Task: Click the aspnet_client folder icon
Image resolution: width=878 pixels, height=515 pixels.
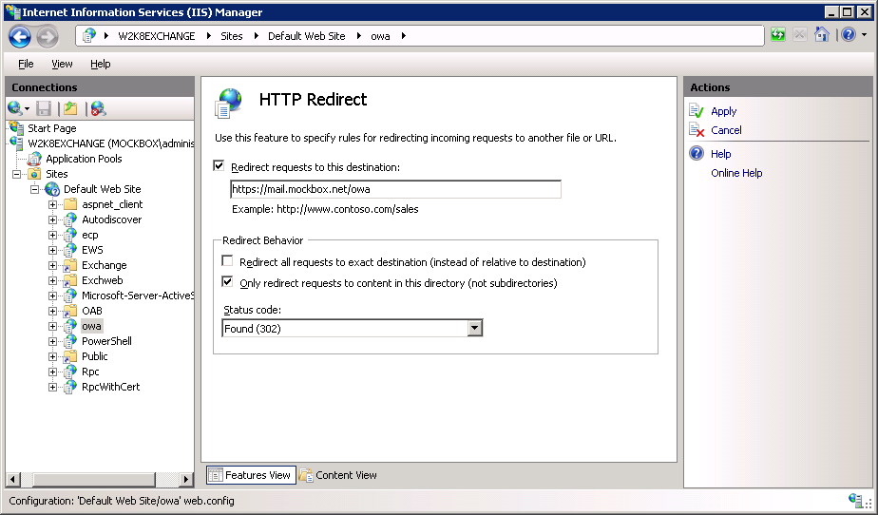Action: (x=70, y=204)
